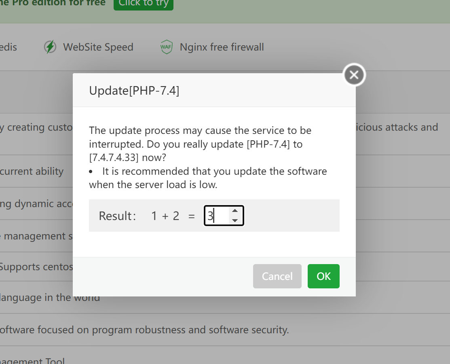The height and width of the screenshot is (364, 450).
Task: Increase the result value with up arrow
Action: pyautogui.click(x=235, y=211)
